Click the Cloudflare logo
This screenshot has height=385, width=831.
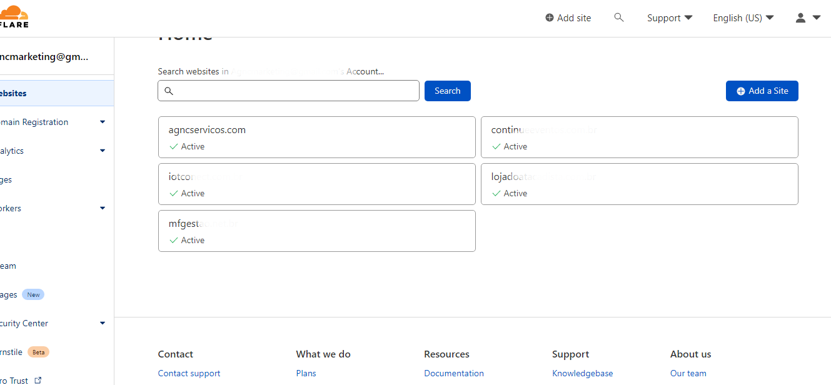pos(14,17)
